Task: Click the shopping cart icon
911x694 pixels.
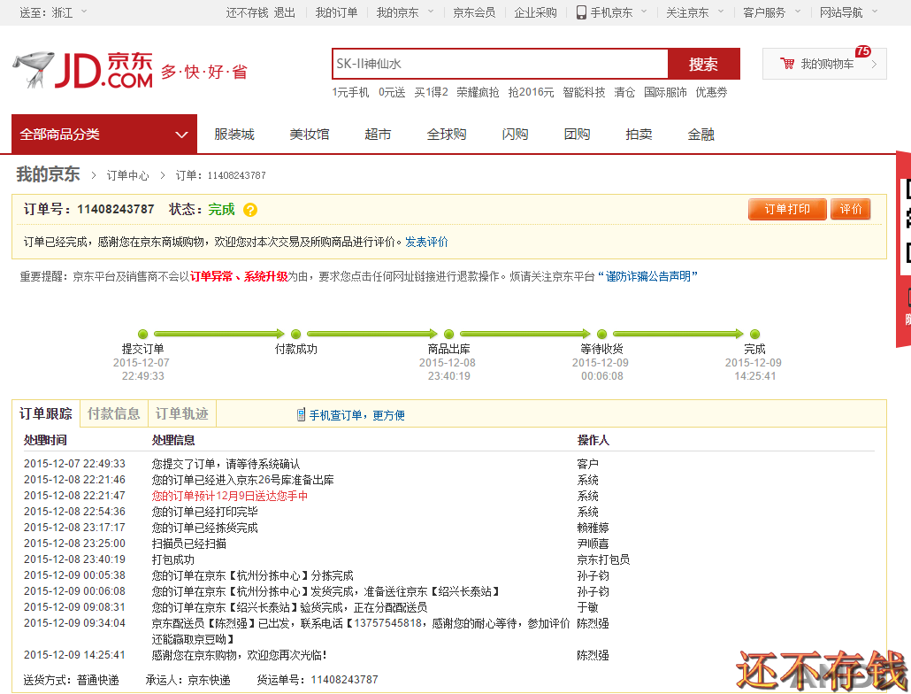Action: pos(787,64)
